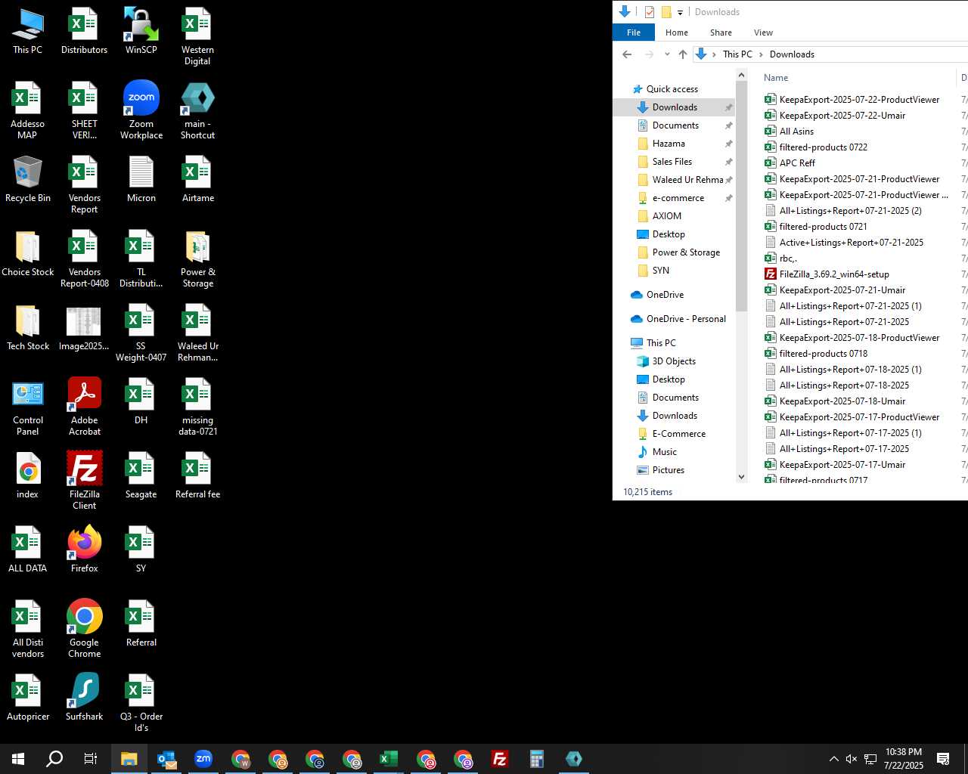Image resolution: width=968 pixels, height=774 pixels.
Task: Open Pictures in navigation pane
Action: coord(668,470)
